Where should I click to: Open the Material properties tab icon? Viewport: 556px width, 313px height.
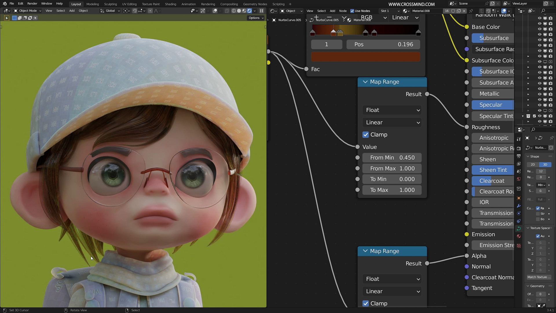[519, 236]
